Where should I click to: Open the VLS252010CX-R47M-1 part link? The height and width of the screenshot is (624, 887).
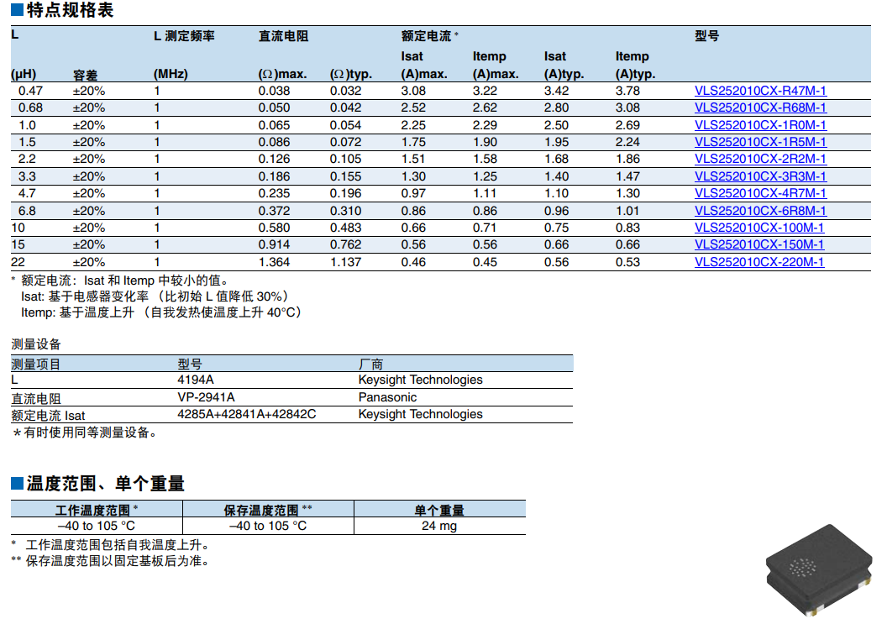(760, 91)
